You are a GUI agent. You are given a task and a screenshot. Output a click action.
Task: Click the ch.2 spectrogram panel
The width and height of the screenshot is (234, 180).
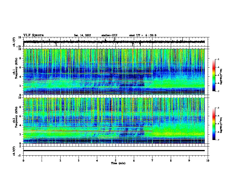click(x=114, y=121)
